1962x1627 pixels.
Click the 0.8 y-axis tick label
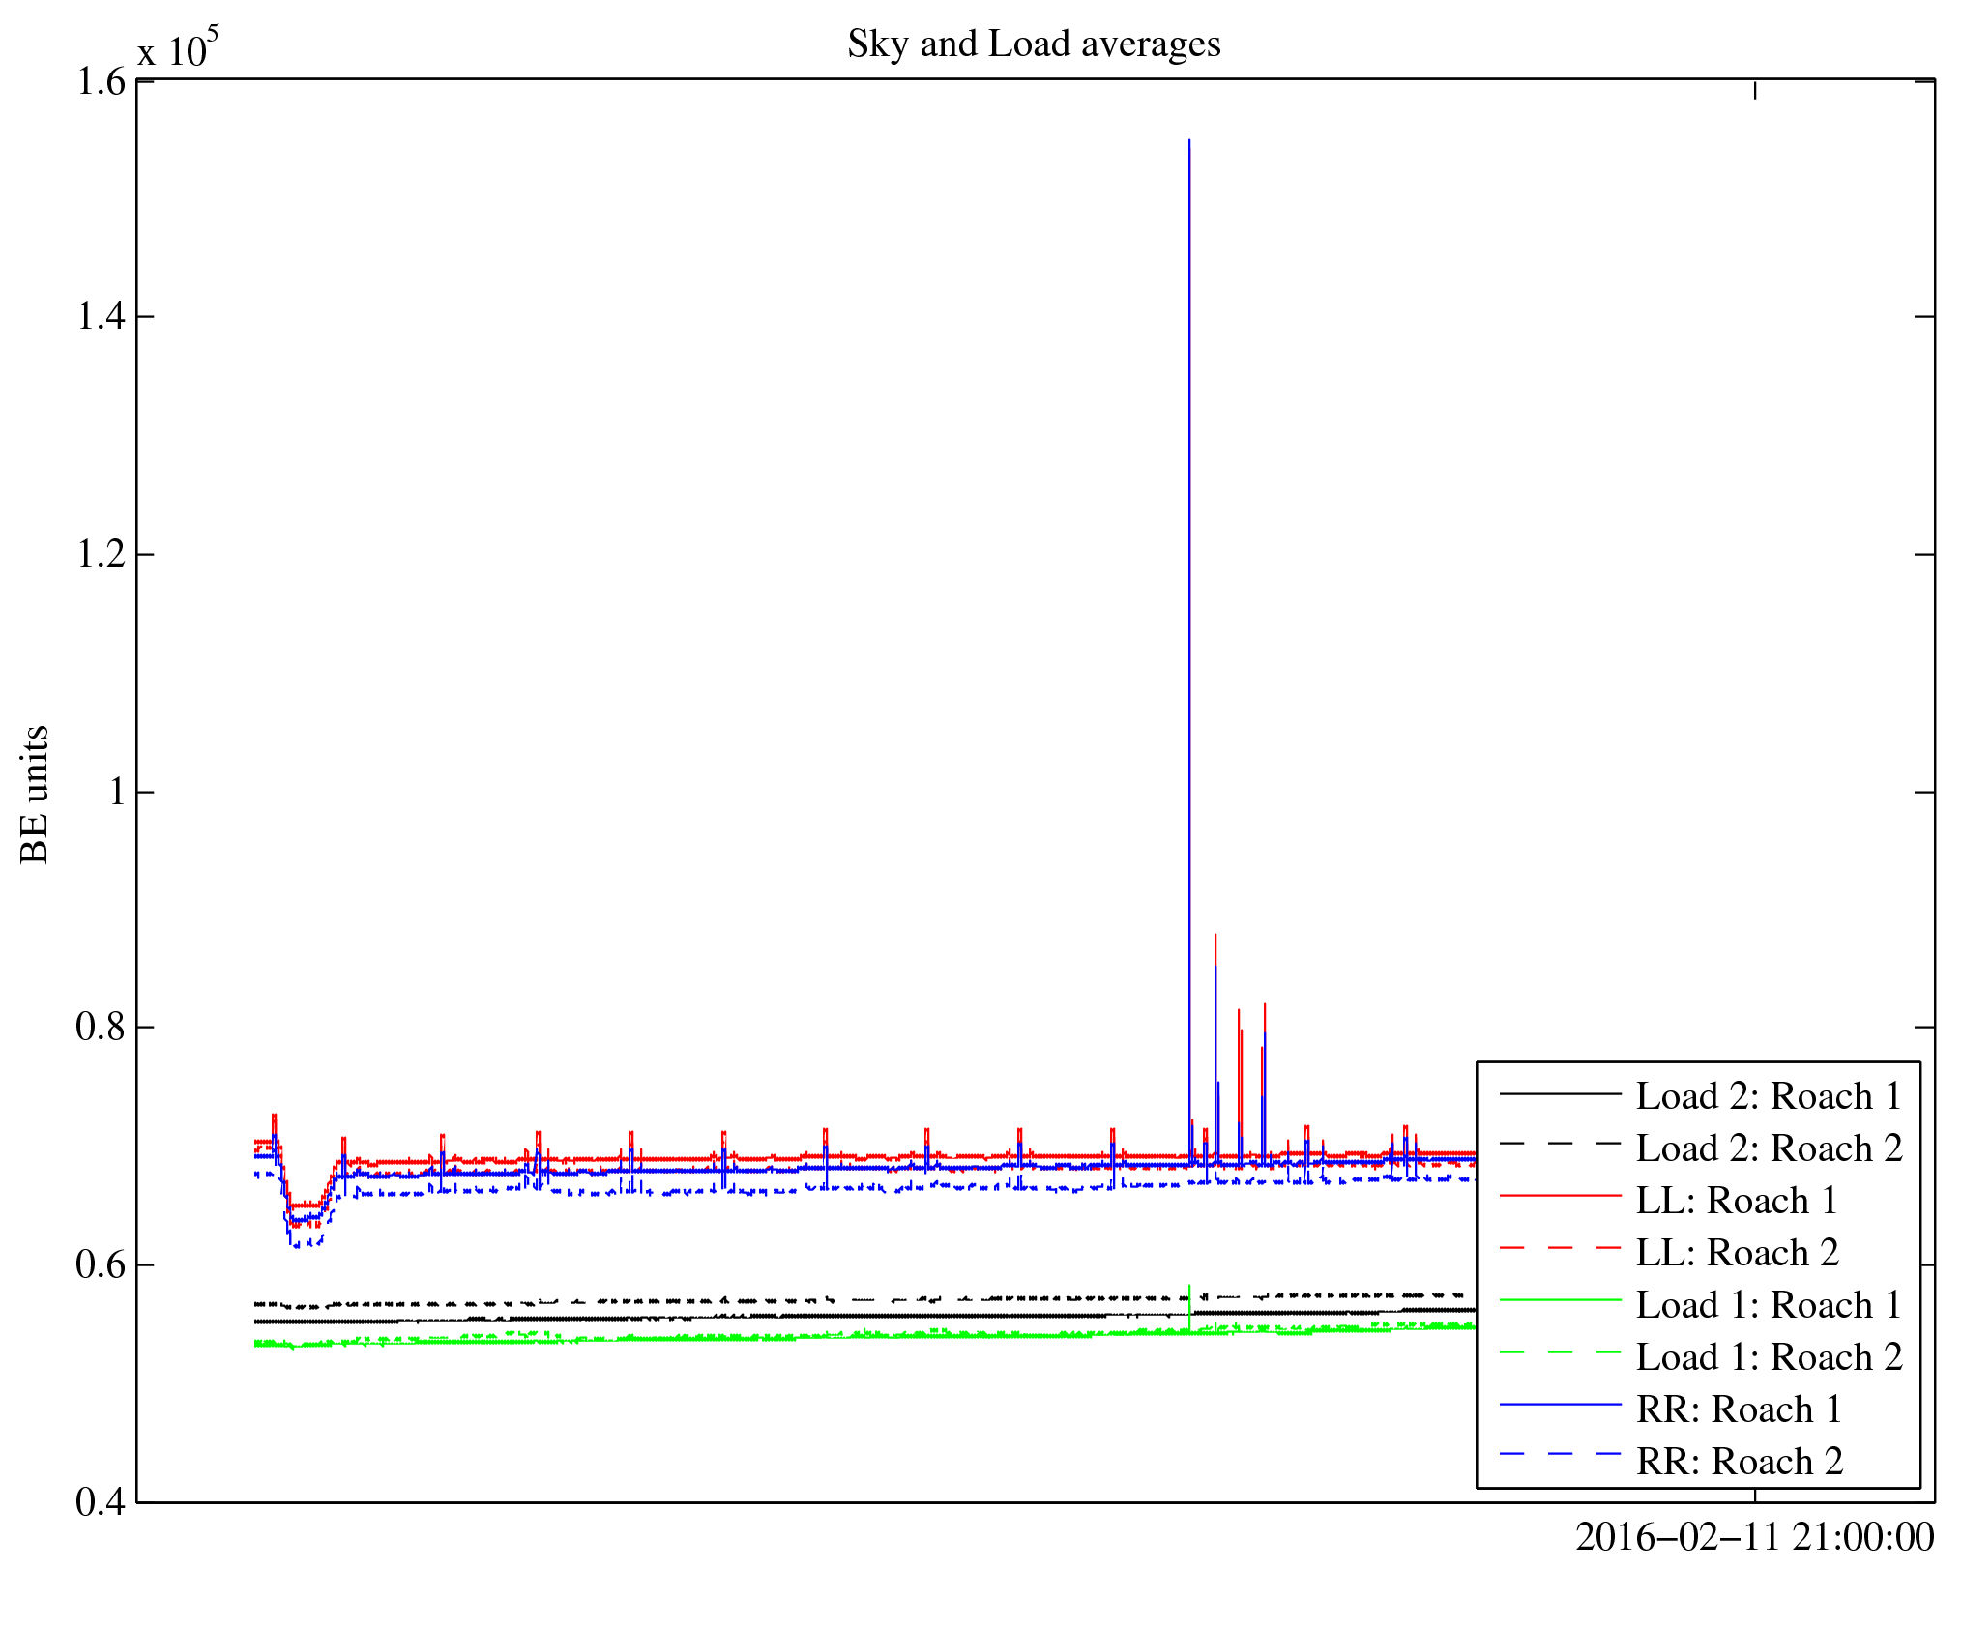tap(101, 1027)
